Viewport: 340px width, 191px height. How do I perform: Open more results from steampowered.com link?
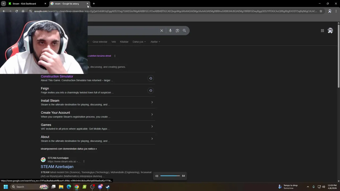69,149
